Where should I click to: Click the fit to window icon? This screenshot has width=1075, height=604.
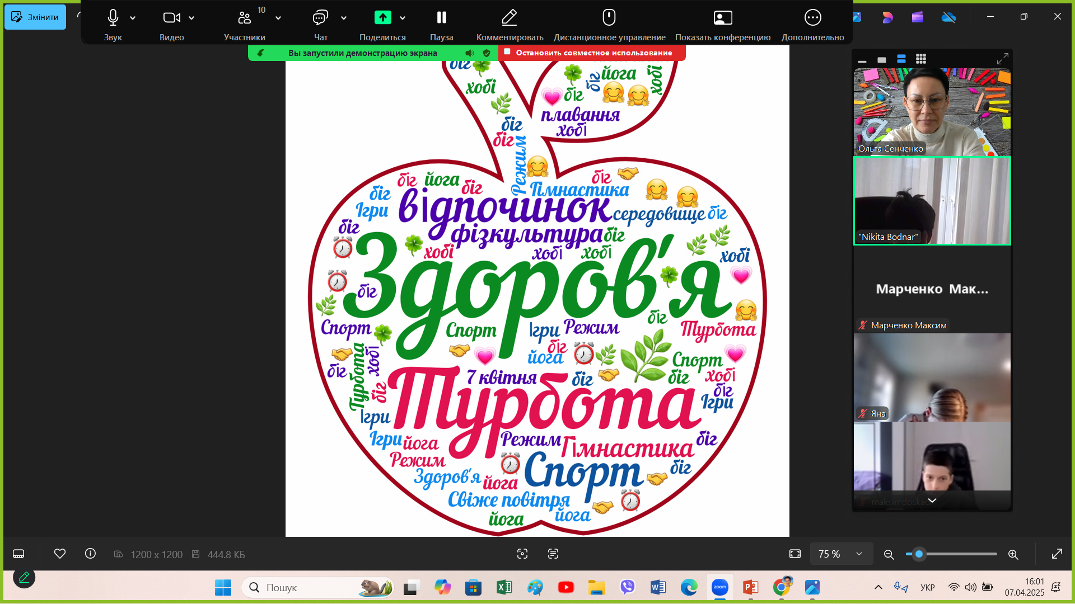tap(795, 554)
